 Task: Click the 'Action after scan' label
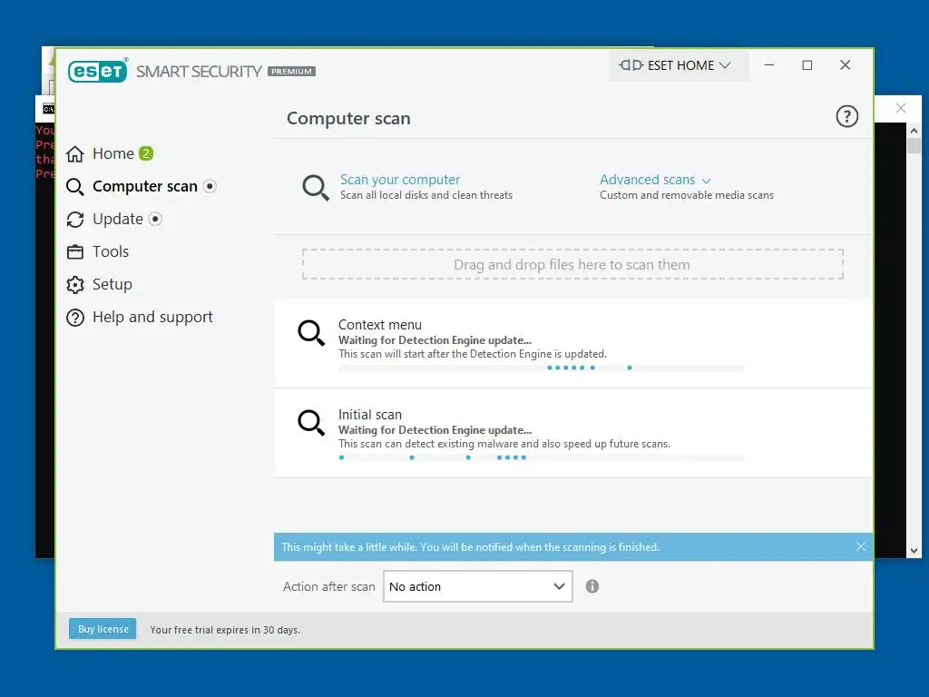point(328,586)
